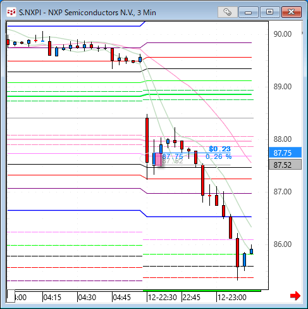Screen dimensions: 308x309
Task: Click the 89.00 price scale label
Action: 283,87
